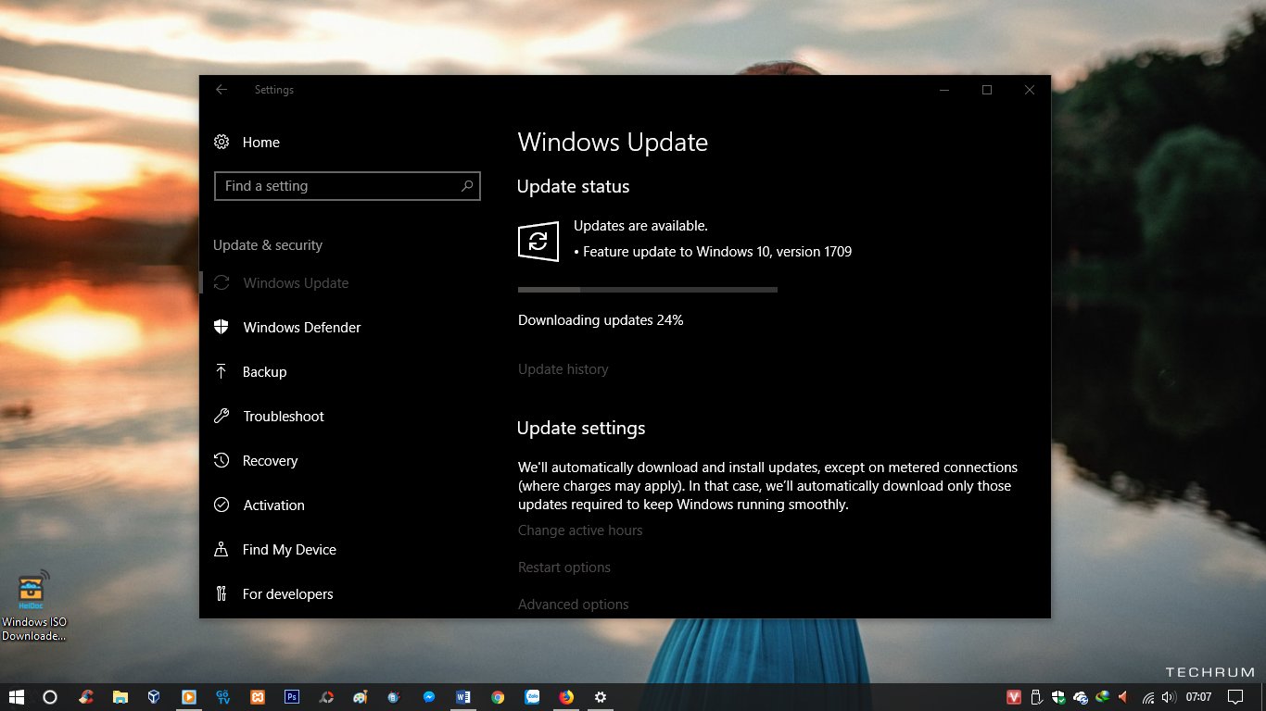Open the Advanced options link
Screen dimensions: 1266x711
(574, 605)
